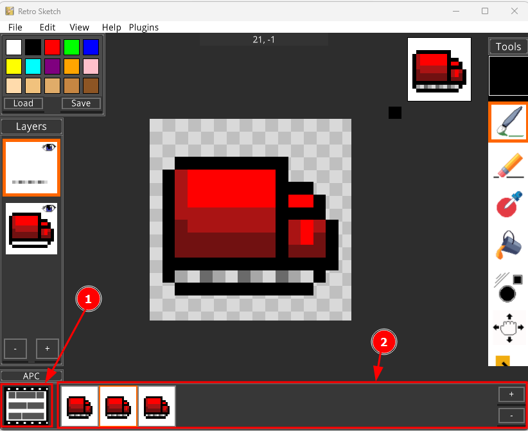
Task: Add a layer with the plus button
Action: pos(47,349)
